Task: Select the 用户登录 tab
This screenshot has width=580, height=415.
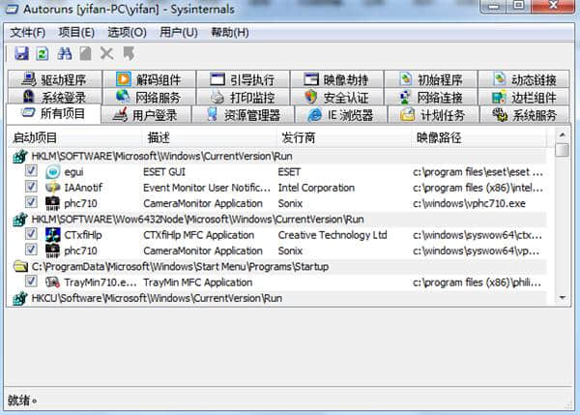Action: click(146, 115)
